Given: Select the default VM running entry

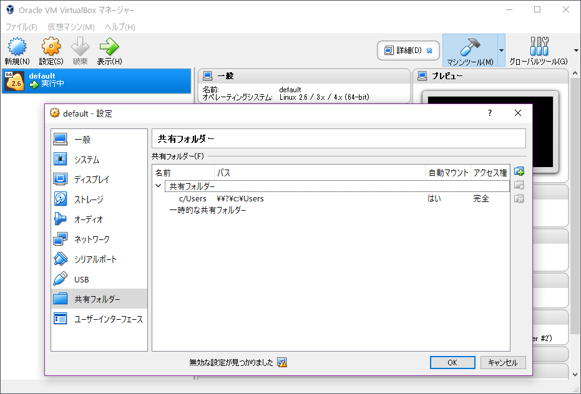Looking at the screenshot, I should pos(94,80).
